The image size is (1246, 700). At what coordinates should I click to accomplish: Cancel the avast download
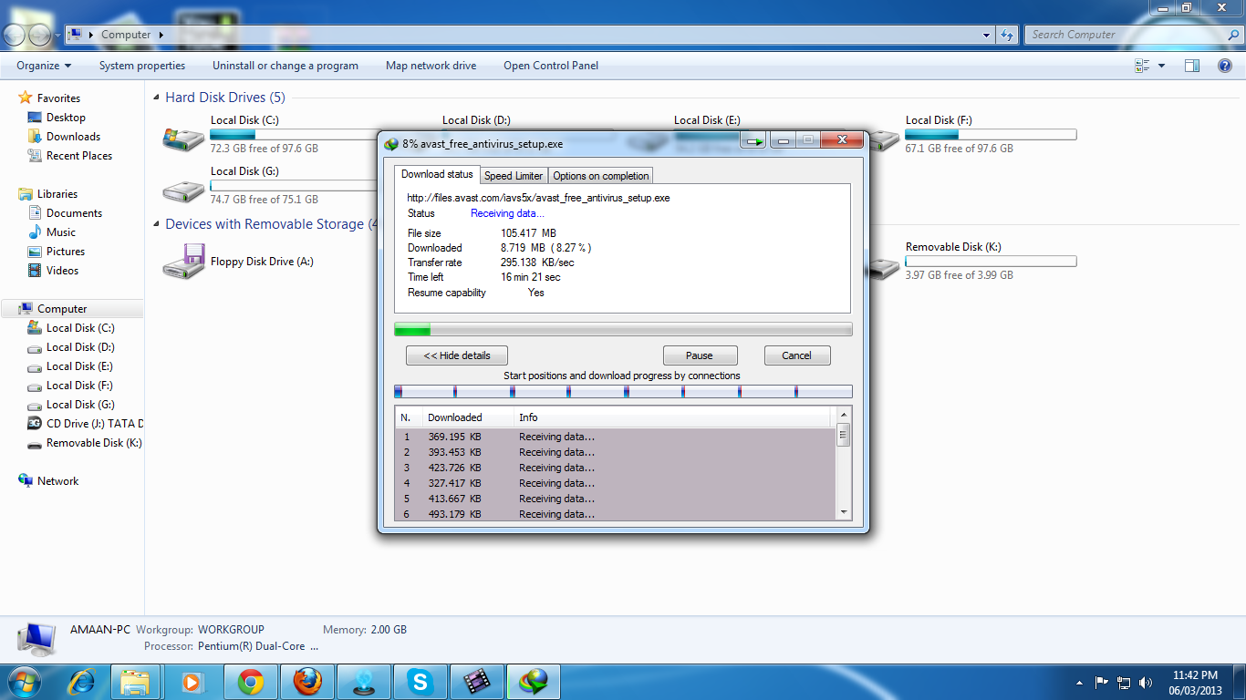[x=796, y=355]
